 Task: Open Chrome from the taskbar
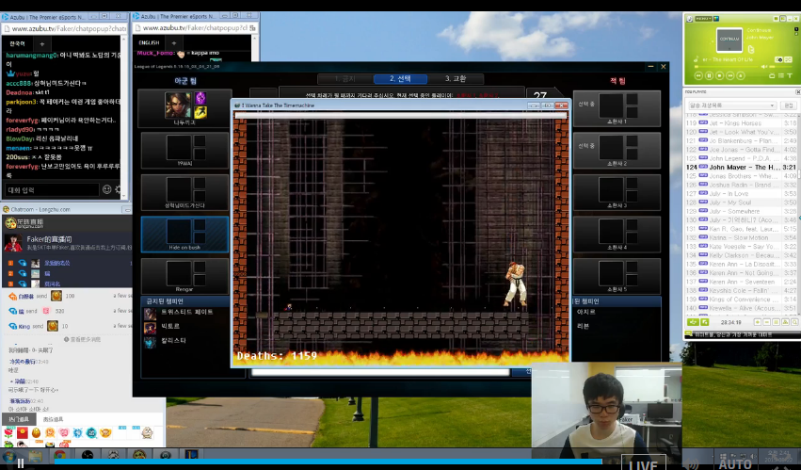coord(59,455)
